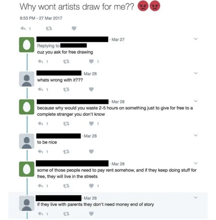The height and width of the screenshot is (220, 216).
Task: Reply to the main tweet about artists
Action: coord(23,28)
